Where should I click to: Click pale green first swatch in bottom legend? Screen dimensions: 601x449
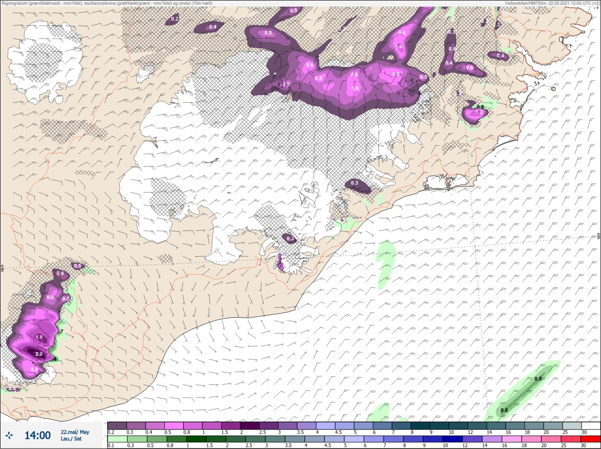click(x=117, y=439)
